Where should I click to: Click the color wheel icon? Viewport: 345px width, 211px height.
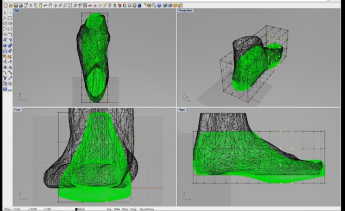pos(124,5)
